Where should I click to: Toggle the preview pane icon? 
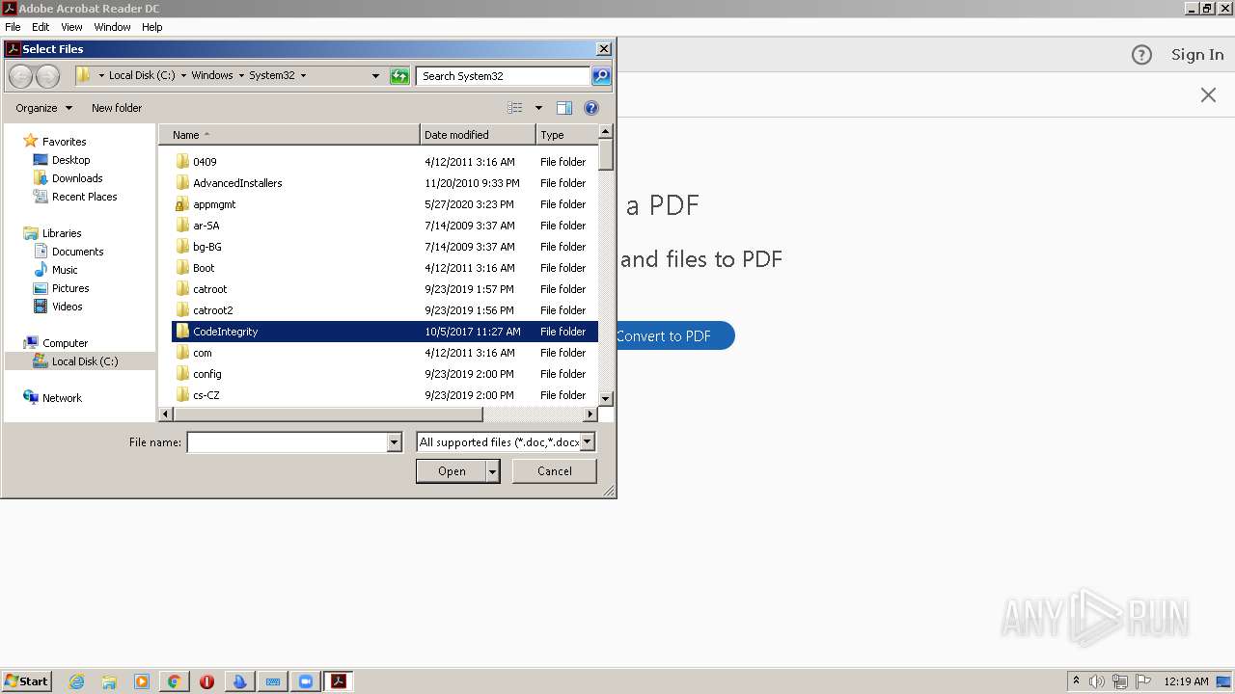(564, 108)
